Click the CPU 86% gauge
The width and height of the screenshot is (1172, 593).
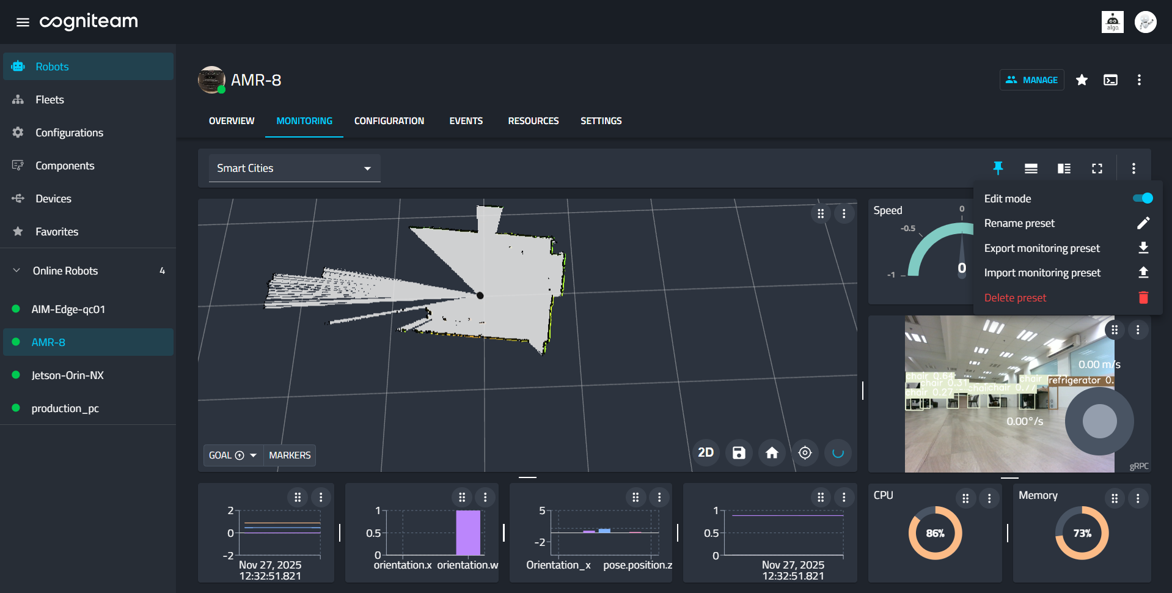point(935,533)
